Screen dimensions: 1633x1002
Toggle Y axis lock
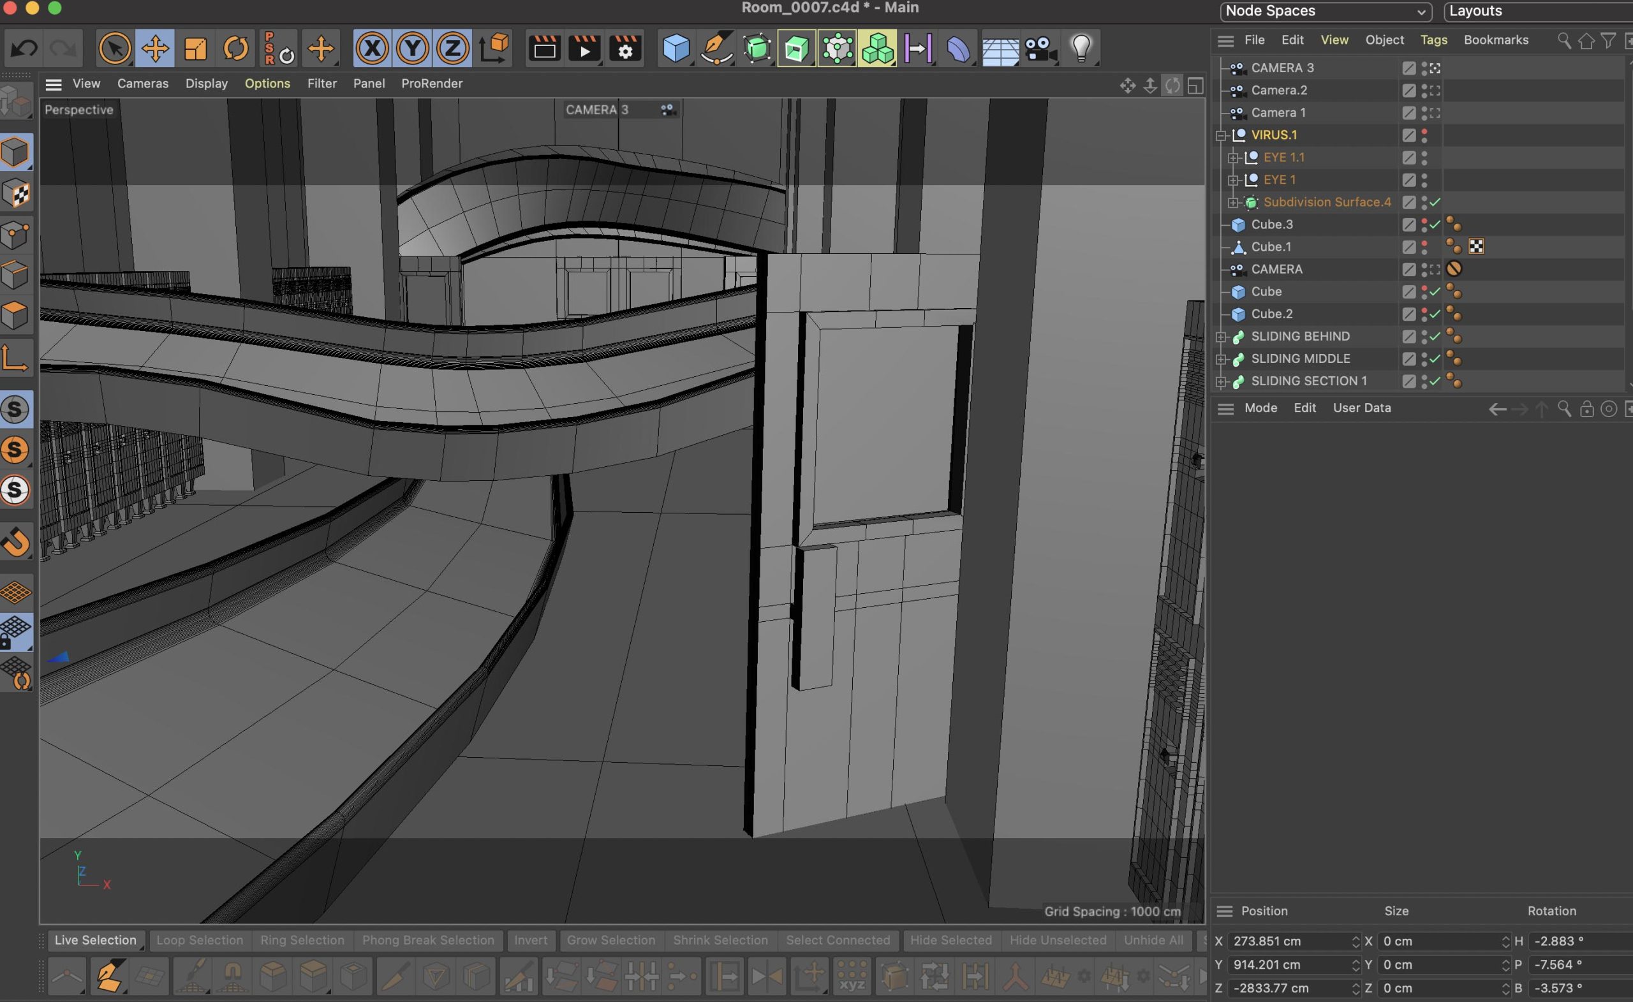[x=412, y=48]
